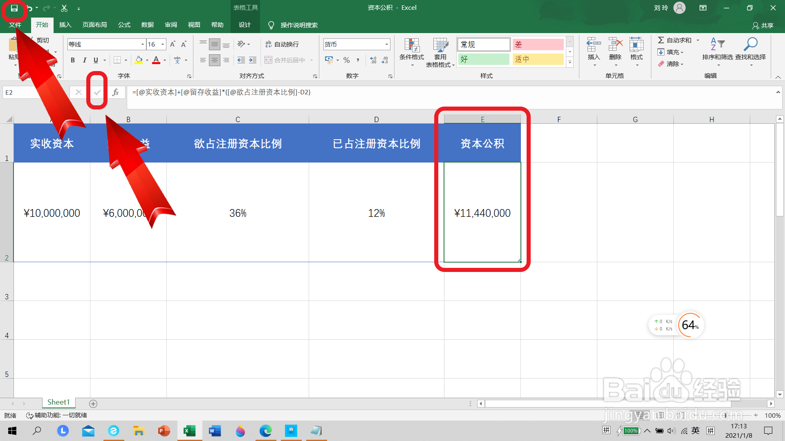Open the 文件 menu
The height and width of the screenshot is (441, 785).
click(x=15, y=25)
